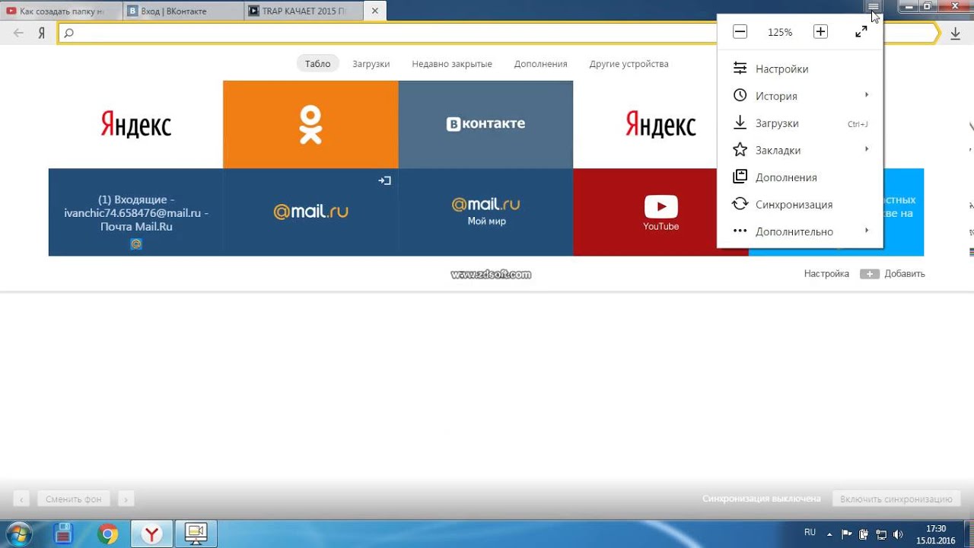Expand the Дополнительно submenu

coord(800,231)
